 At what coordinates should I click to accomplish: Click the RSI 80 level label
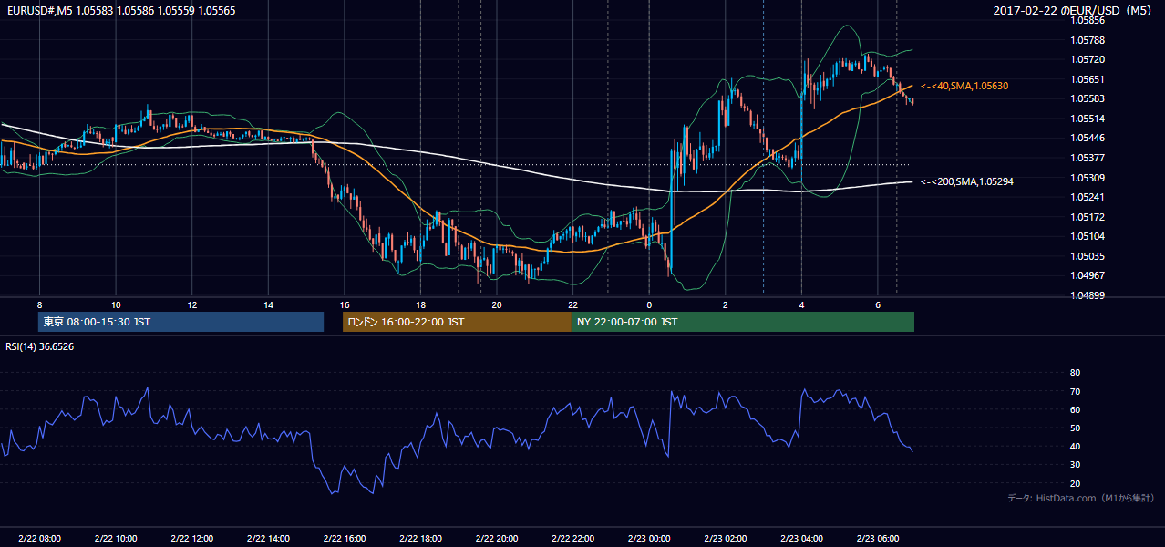[1075, 373]
